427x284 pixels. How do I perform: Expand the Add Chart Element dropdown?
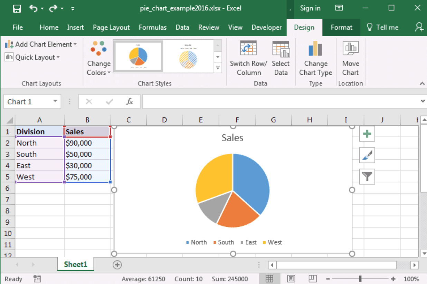(x=41, y=44)
